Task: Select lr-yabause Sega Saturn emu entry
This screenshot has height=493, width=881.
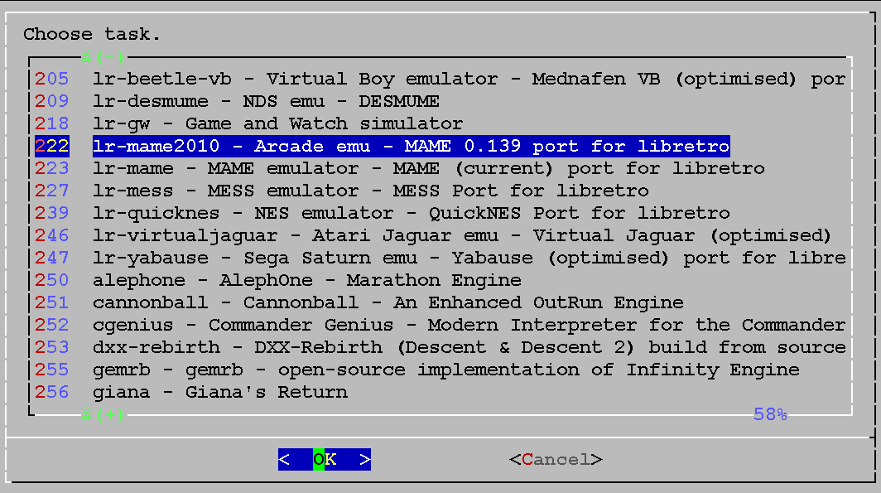Action: point(439,259)
